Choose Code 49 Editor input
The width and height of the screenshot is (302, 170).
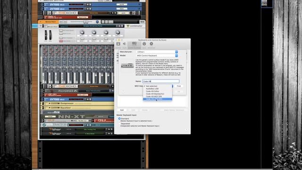[x=158, y=91]
